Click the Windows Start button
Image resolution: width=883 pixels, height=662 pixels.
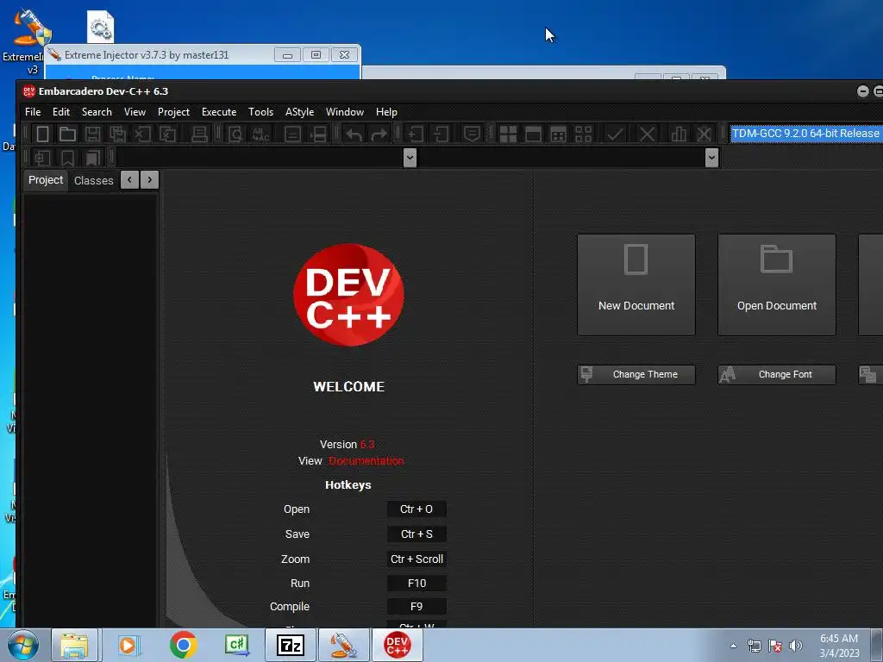tap(22, 645)
